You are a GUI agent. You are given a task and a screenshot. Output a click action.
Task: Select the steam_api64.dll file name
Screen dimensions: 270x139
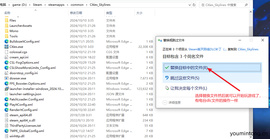pyautogui.click(x=21, y=115)
